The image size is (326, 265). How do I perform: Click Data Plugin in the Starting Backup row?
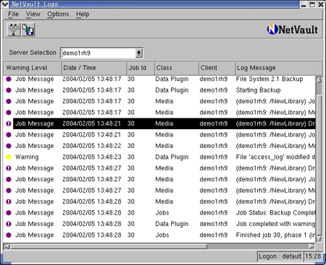pyautogui.click(x=172, y=90)
